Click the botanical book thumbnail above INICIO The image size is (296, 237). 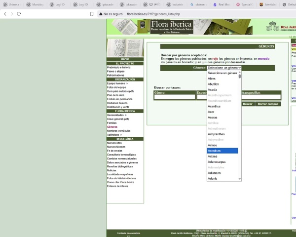[125, 48]
